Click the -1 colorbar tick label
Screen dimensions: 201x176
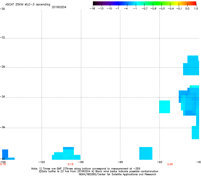[x=135, y=9]
